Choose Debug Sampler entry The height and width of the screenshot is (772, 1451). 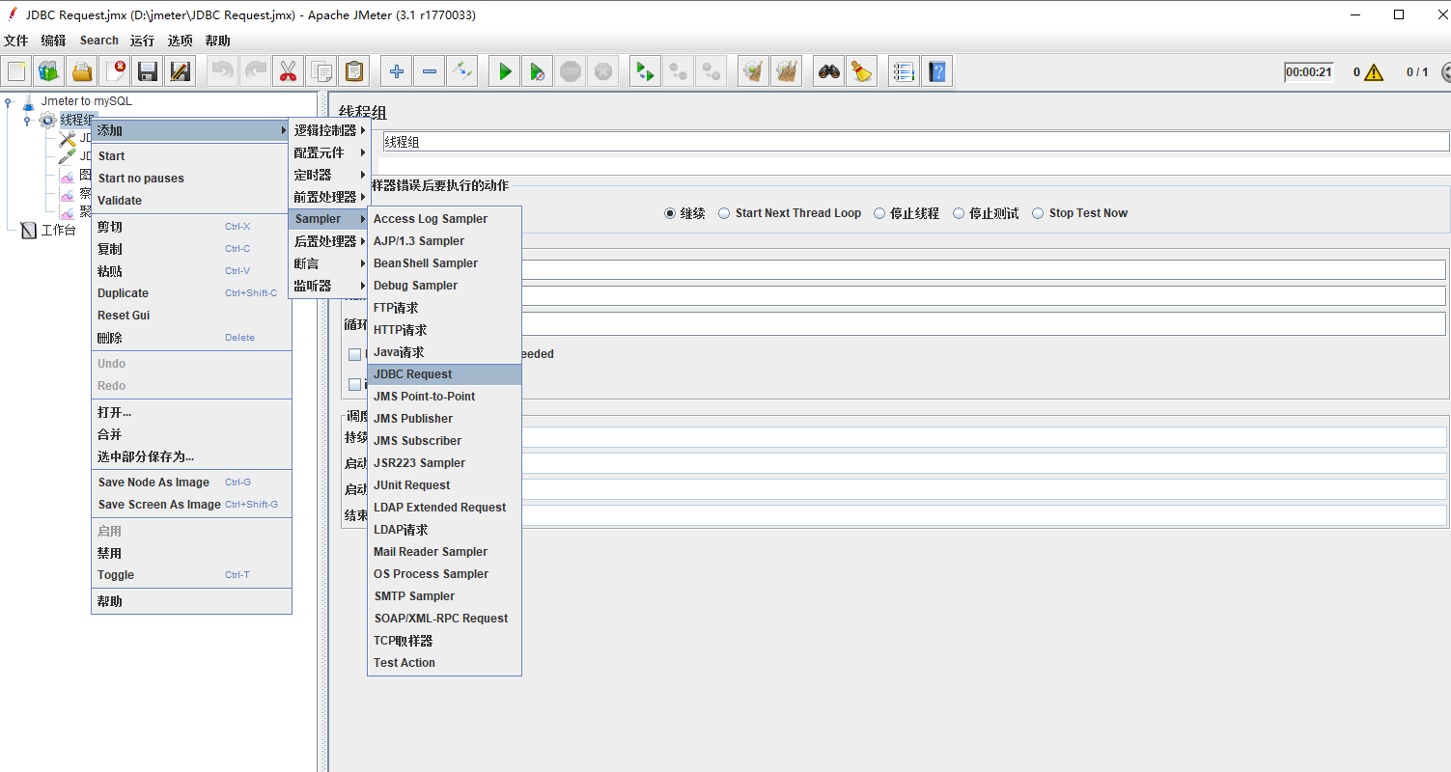tap(444, 286)
